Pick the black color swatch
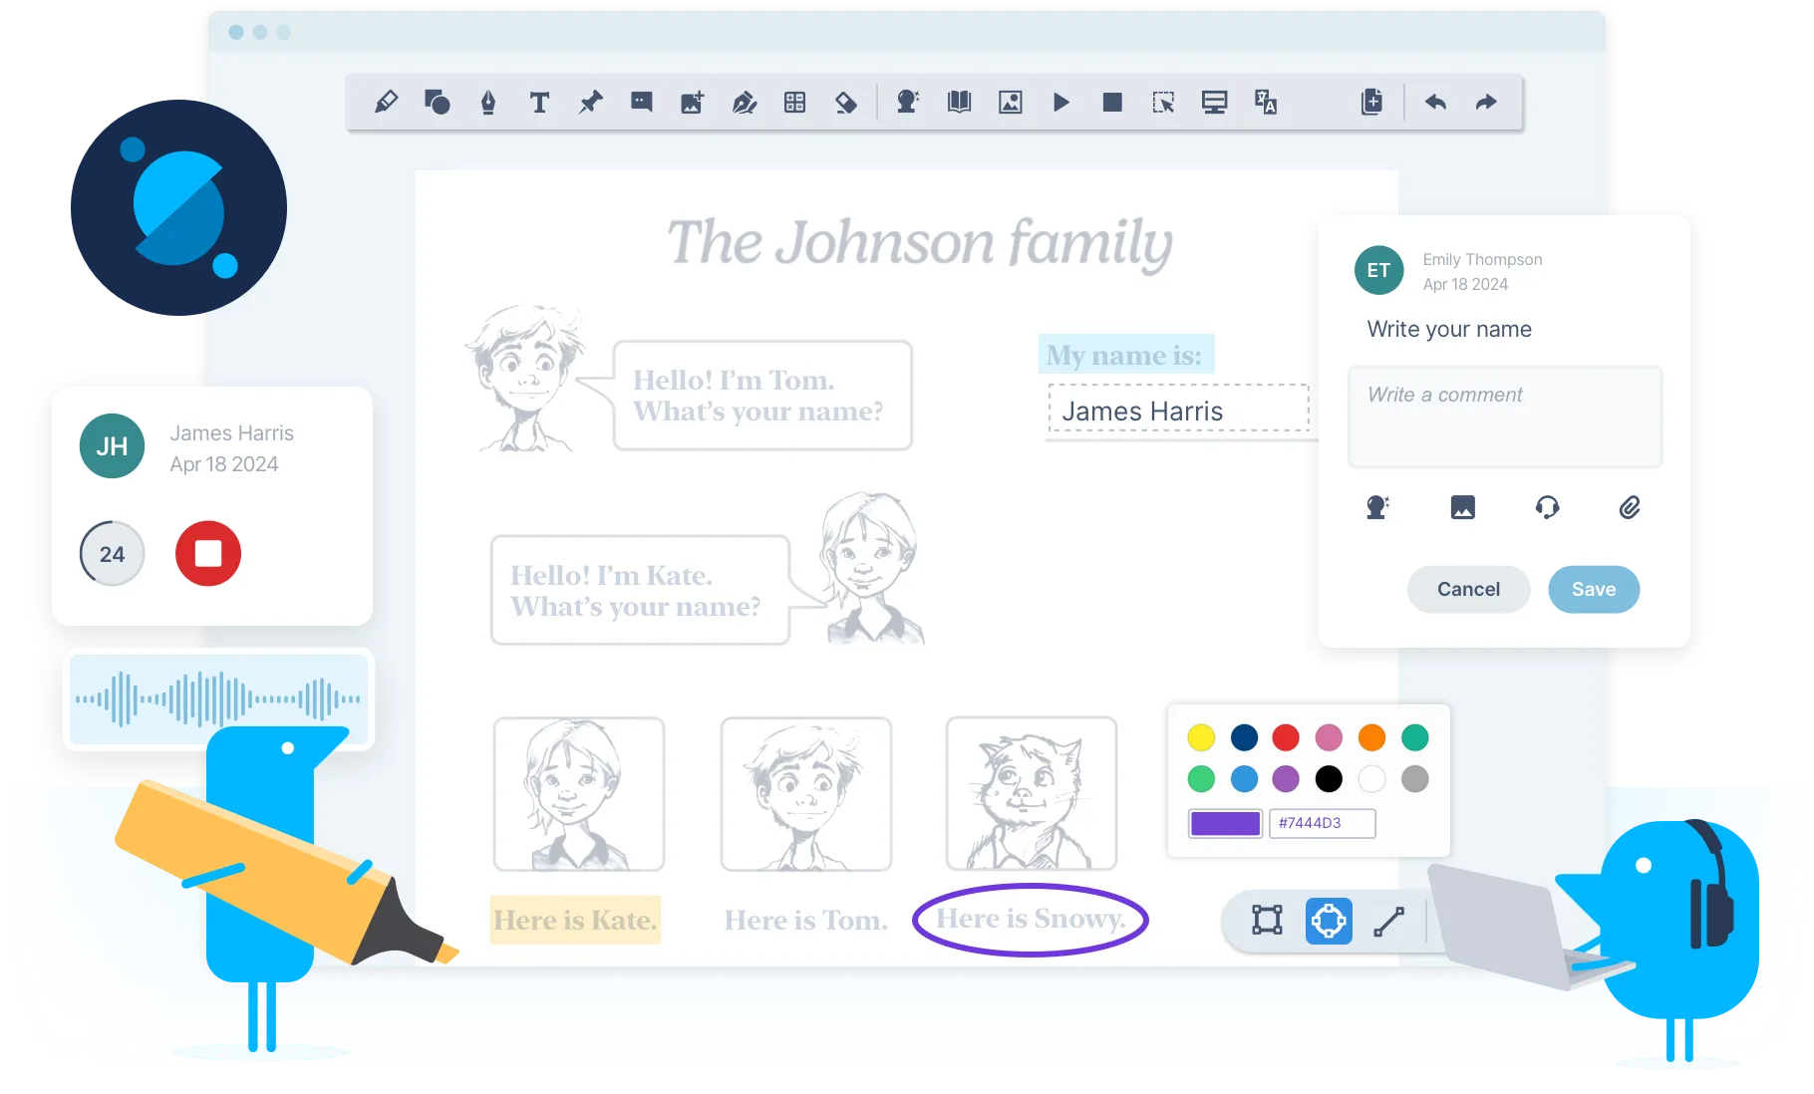The width and height of the screenshot is (1814, 1094). pyautogui.click(x=1329, y=778)
